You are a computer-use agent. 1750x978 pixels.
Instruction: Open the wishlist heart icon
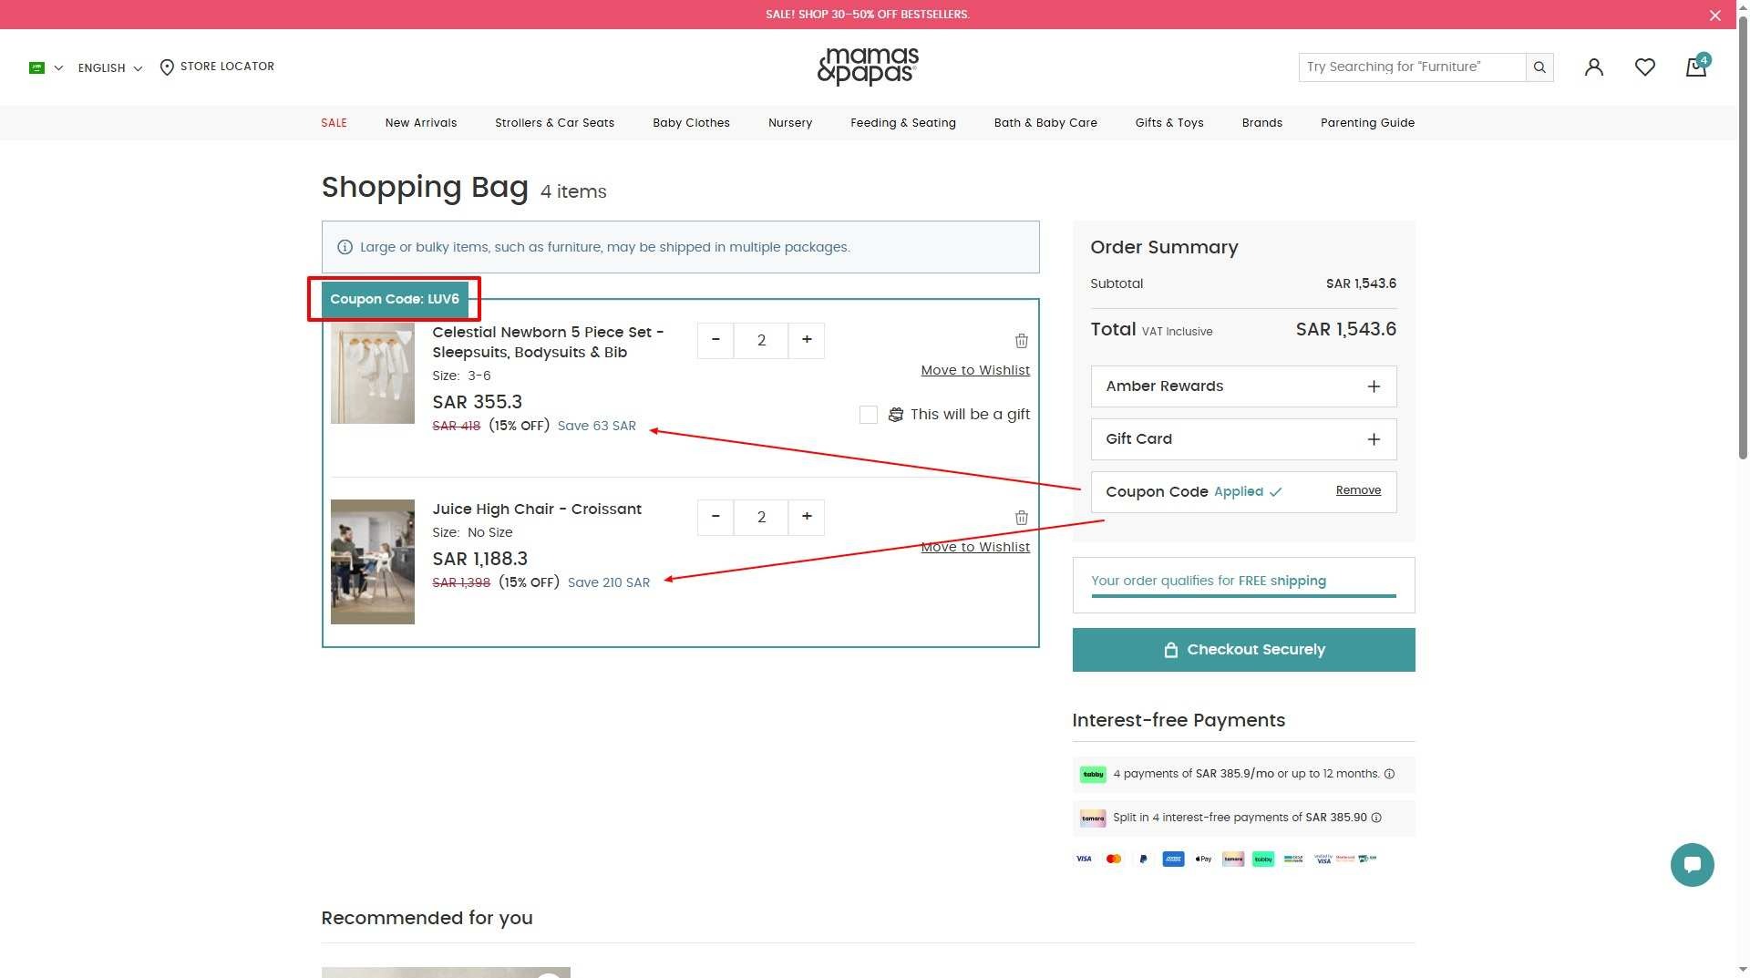(1644, 67)
